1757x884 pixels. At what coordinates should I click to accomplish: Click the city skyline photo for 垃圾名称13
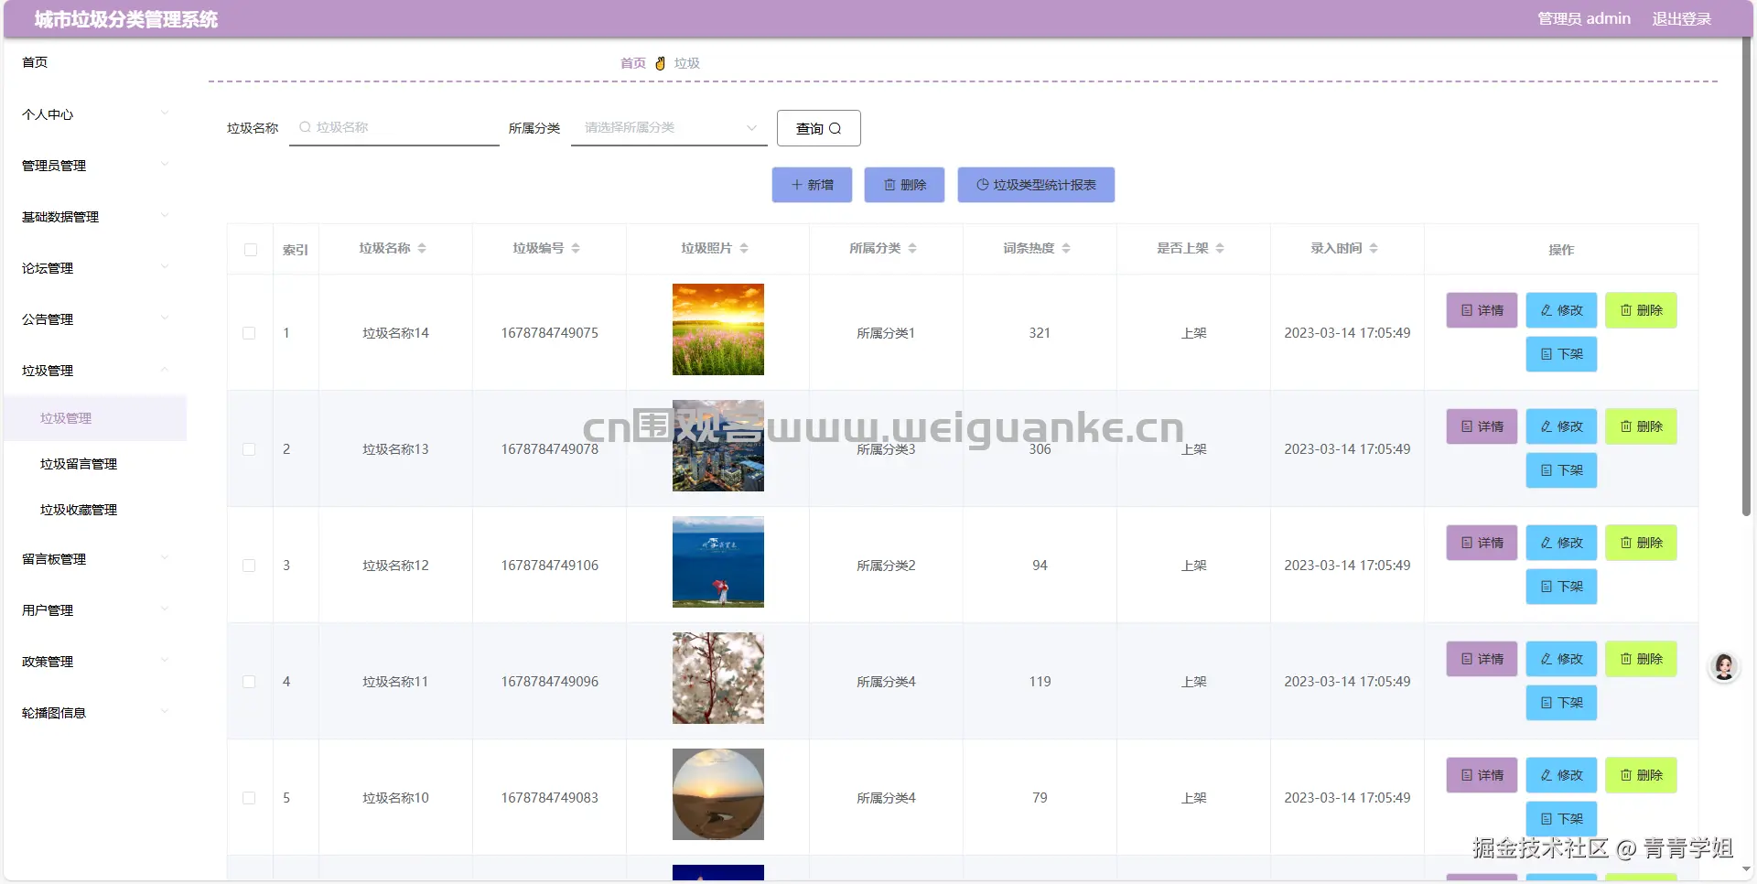(718, 446)
